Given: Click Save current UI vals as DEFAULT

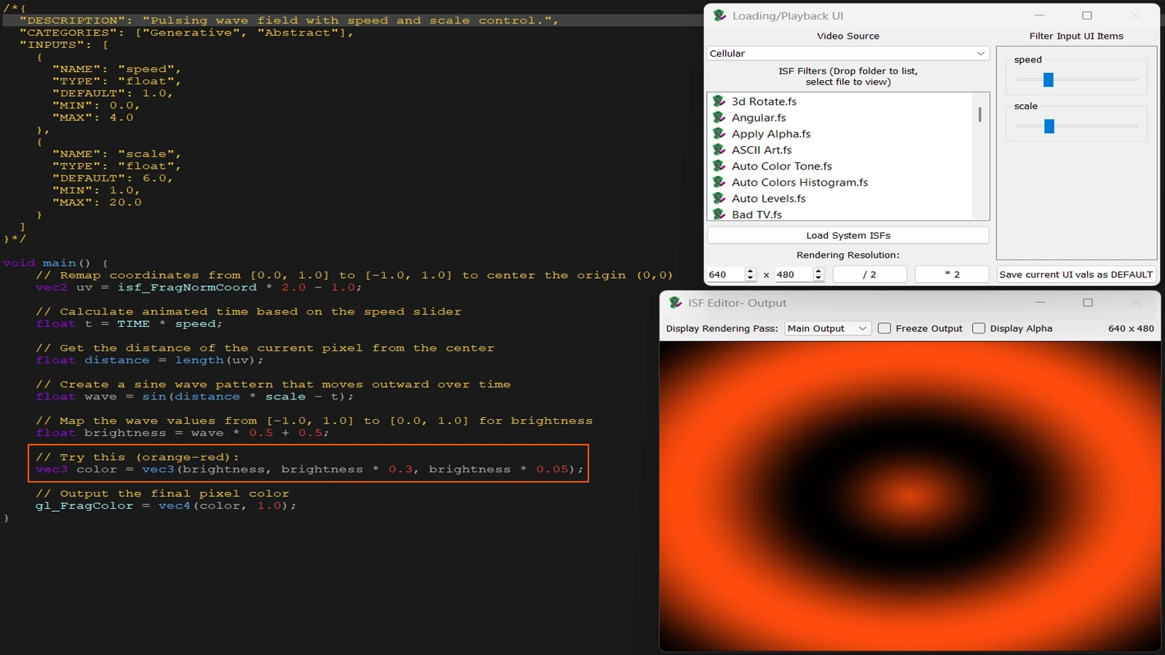Looking at the screenshot, I should click(1076, 274).
